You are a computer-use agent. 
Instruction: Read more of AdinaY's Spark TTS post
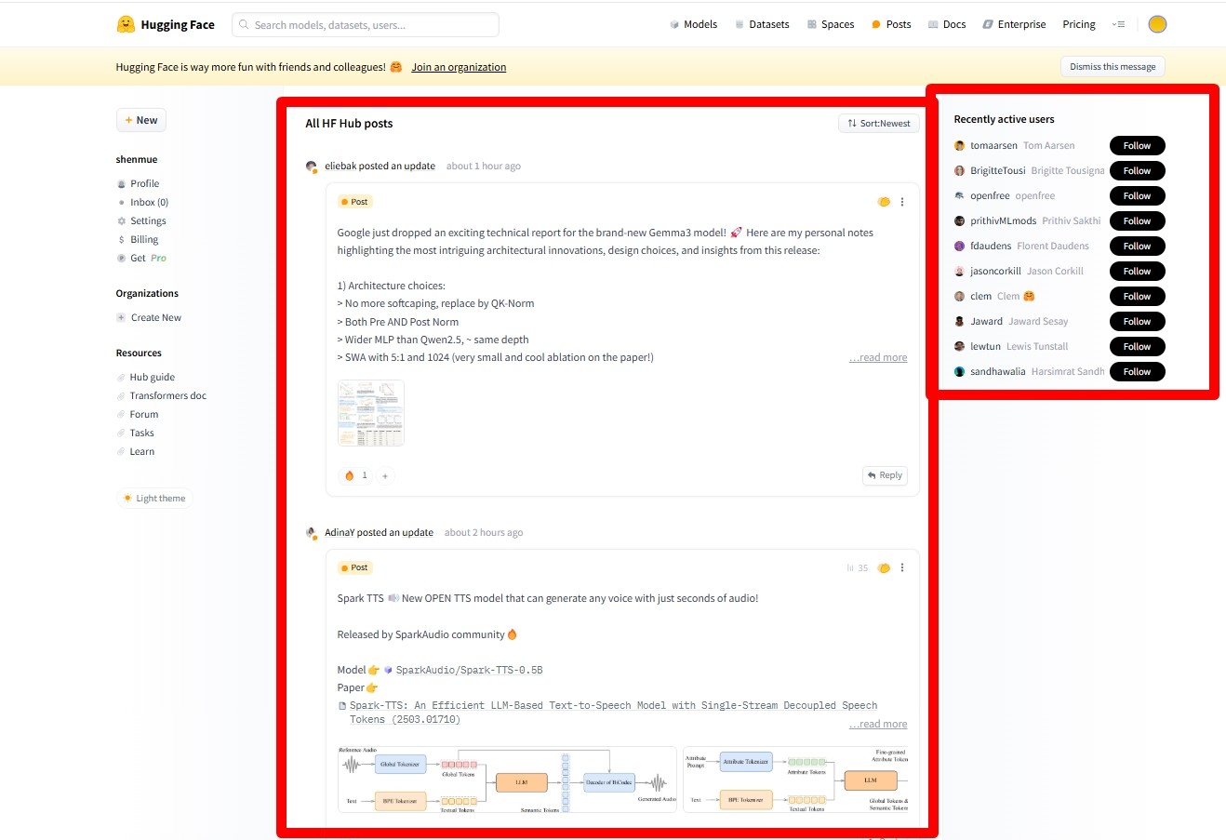(x=878, y=725)
